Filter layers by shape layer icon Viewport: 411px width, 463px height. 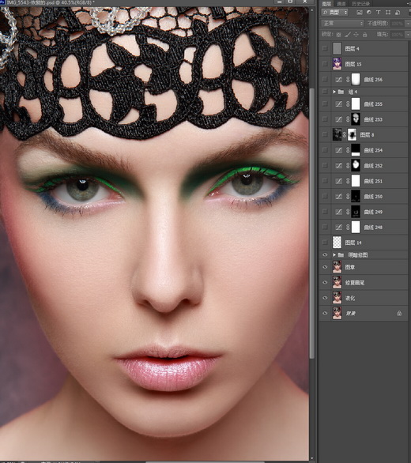(388, 13)
